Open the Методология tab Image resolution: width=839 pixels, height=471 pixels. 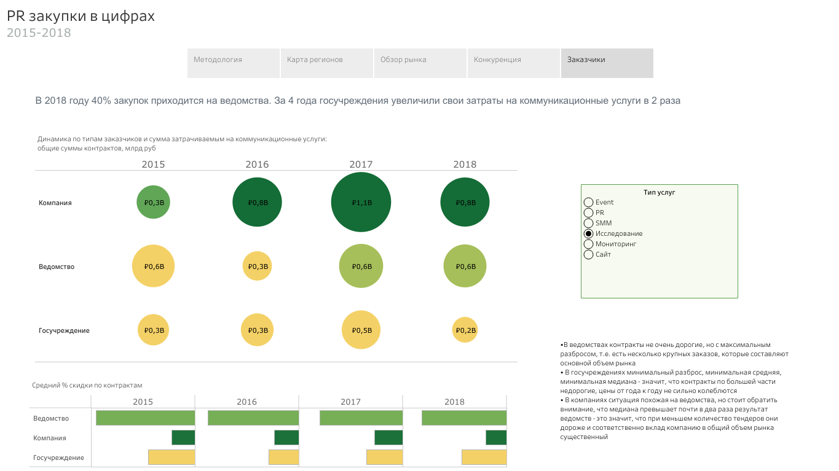tap(234, 63)
